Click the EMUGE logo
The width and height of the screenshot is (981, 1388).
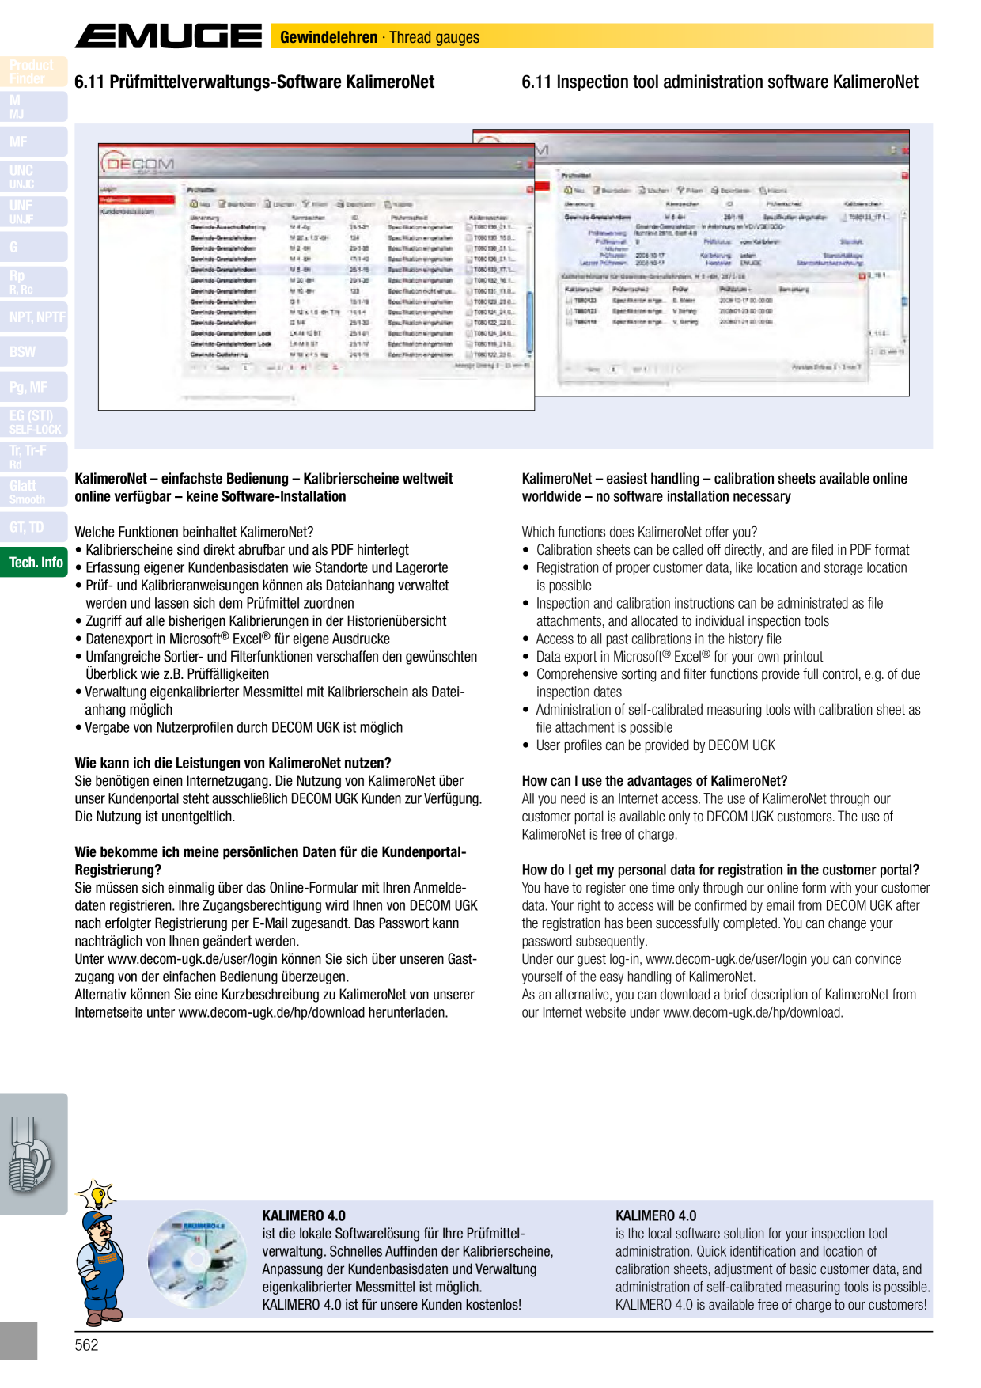[x=168, y=36]
